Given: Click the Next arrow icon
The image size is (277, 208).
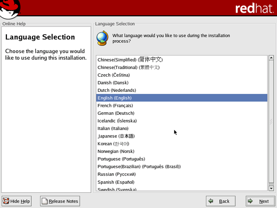Looking at the screenshot, I should 251,201.
